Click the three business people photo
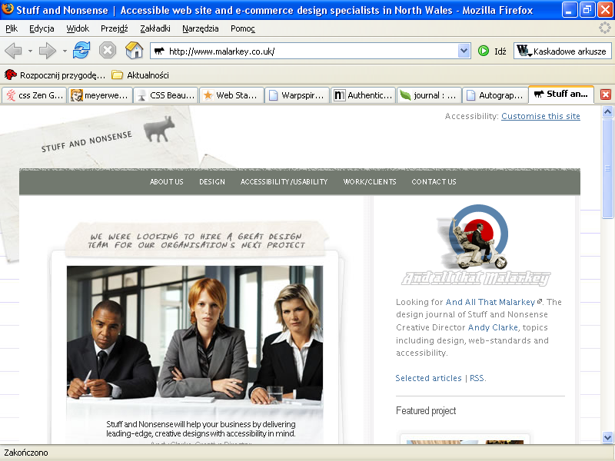The height and width of the screenshot is (461, 615). coord(195,337)
